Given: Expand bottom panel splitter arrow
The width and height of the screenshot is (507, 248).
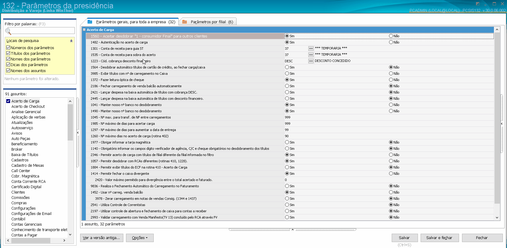Looking at the screenshot, I should pyautogui.click(x=293, y=230).
